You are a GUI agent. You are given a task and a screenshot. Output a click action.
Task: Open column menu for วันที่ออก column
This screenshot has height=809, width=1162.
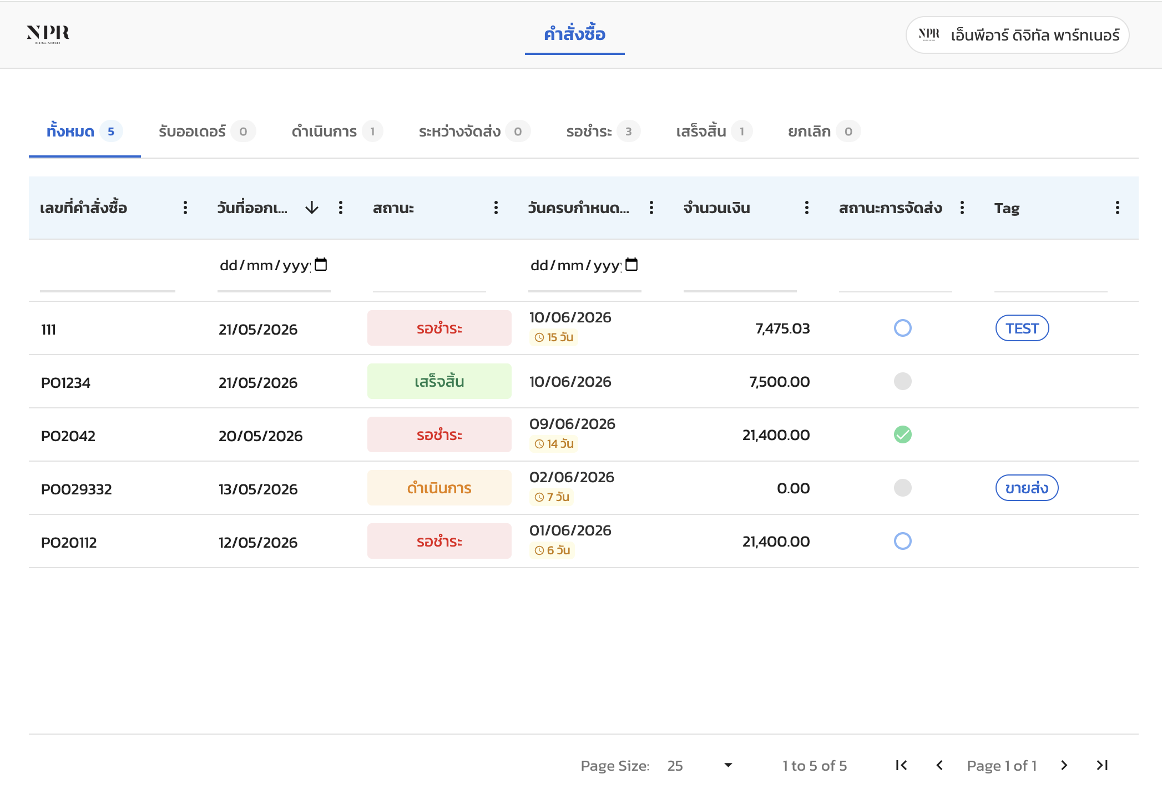point(341,208)
